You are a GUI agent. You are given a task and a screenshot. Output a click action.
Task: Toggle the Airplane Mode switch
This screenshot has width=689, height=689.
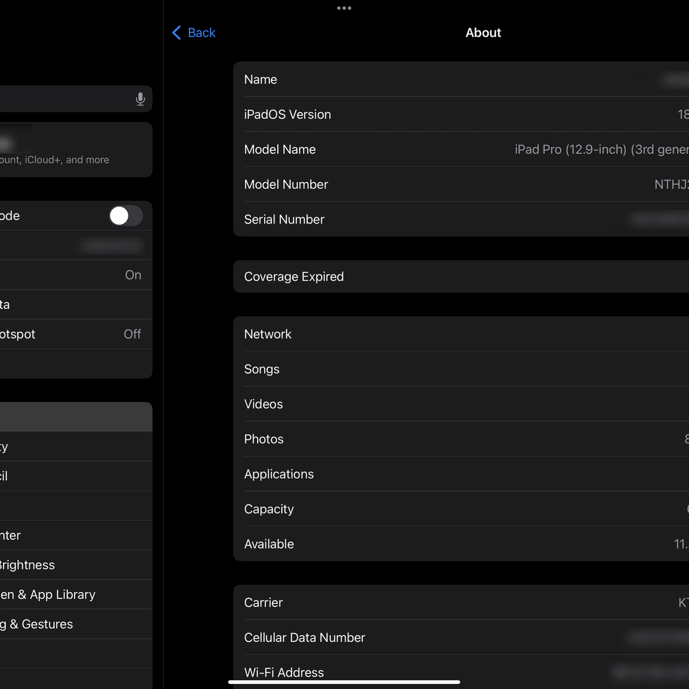126,216
